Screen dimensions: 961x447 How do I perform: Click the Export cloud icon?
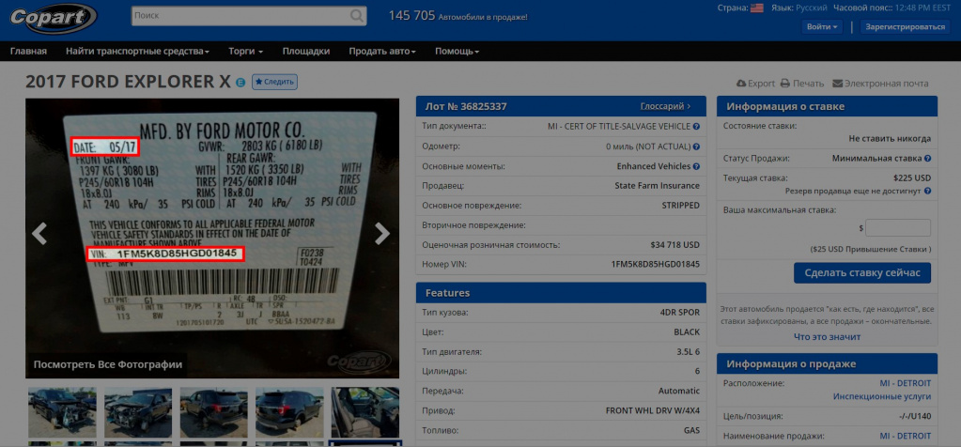coord(741,84)
